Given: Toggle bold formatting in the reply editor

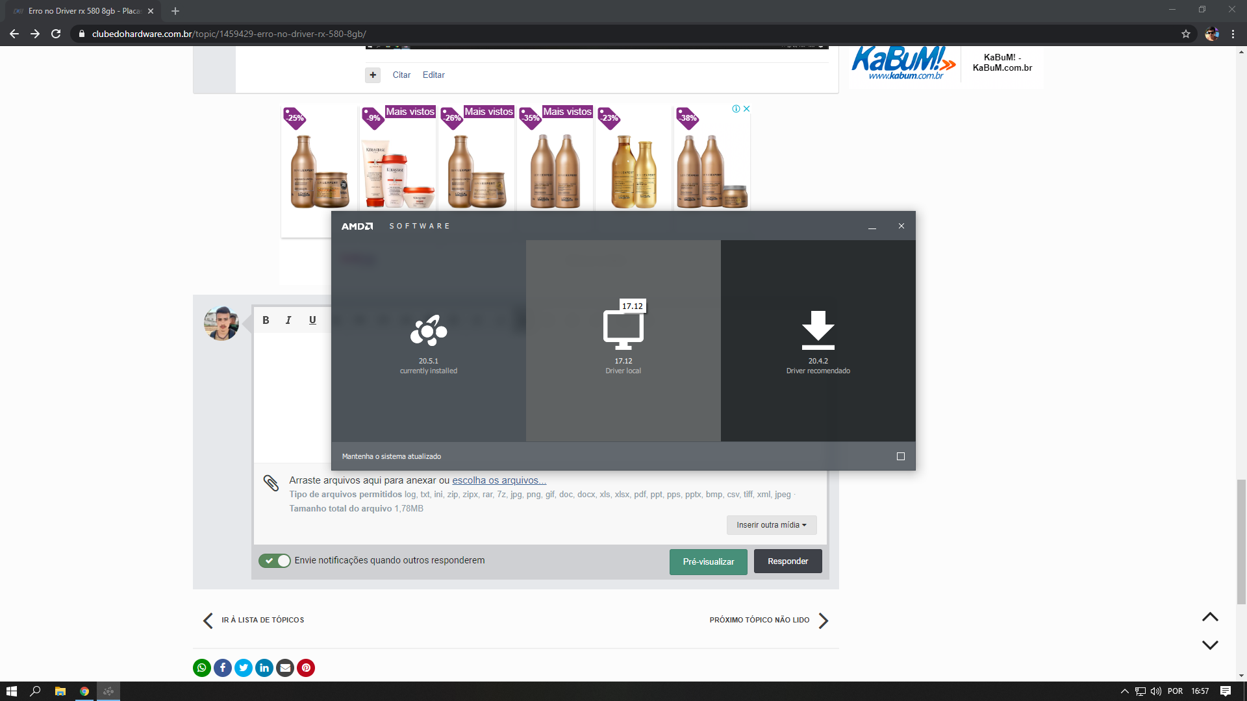Looking at the screenshot, I should point(266,320).
